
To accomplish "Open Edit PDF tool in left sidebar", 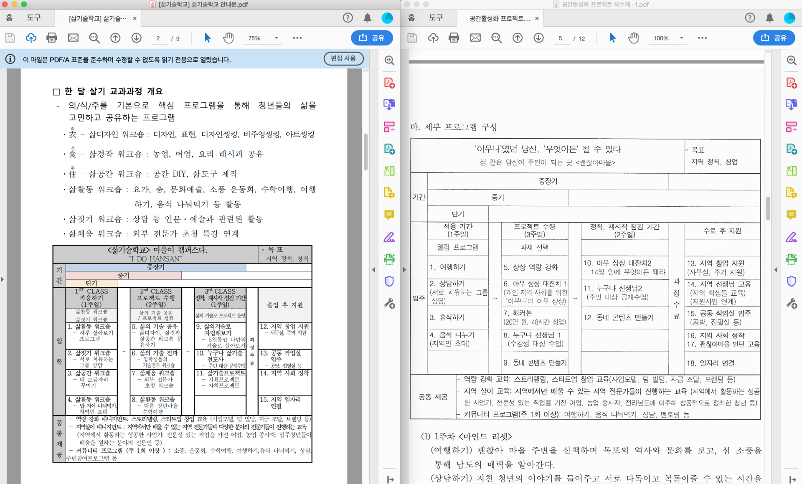I will click(389, 127).
